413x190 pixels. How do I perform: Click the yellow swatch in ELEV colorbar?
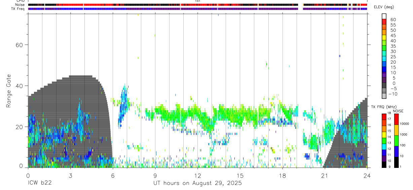(384, 37)
